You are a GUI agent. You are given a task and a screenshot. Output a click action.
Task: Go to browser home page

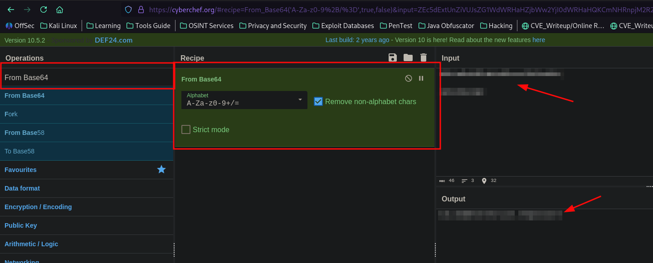pos(59,10)
